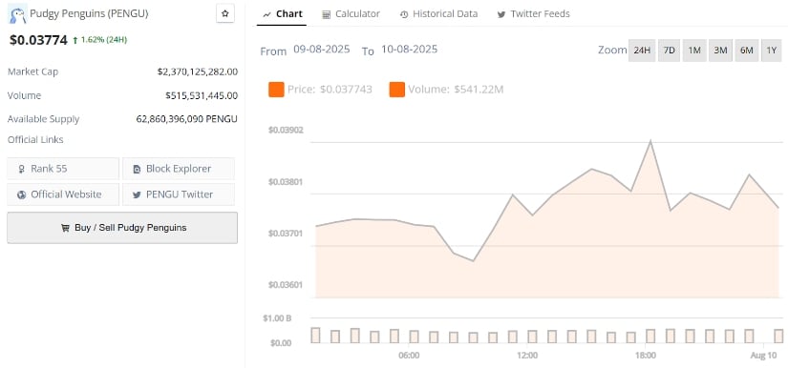The height and width of the screenshot is (368, 788).
Task: Click the From date field 09-08-2025
Action: (x=322, y=50)
